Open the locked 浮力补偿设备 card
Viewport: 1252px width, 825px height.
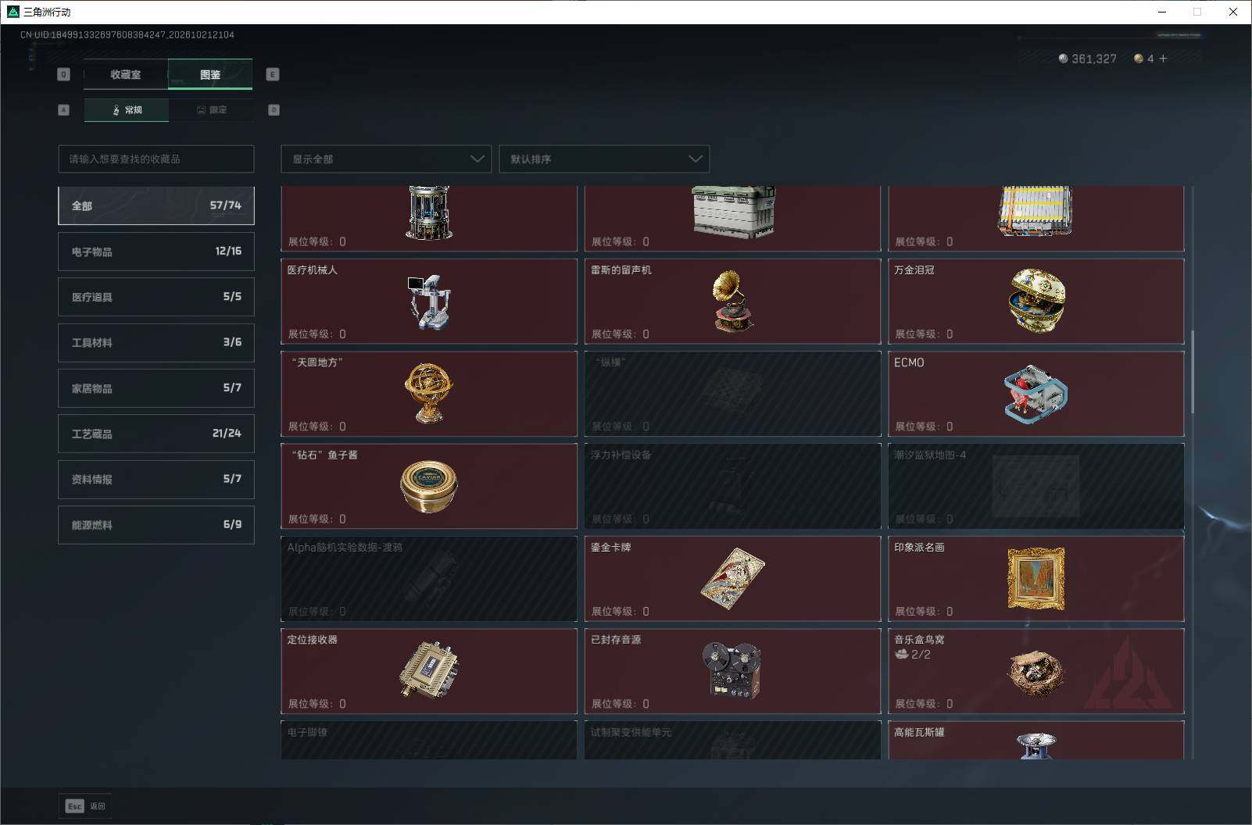tap(732, 486)
